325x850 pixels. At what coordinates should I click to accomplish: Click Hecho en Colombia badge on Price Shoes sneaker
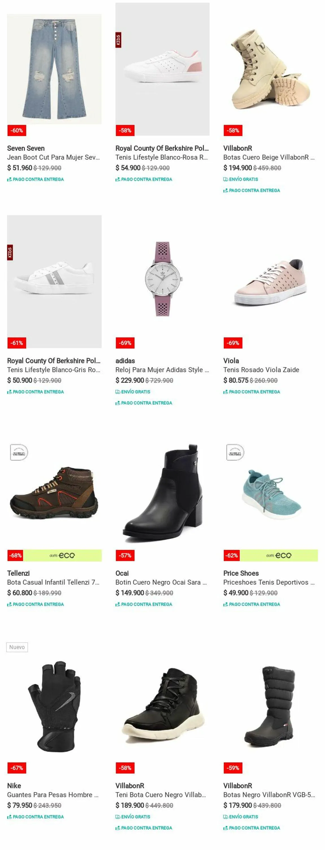coord(235,452)
